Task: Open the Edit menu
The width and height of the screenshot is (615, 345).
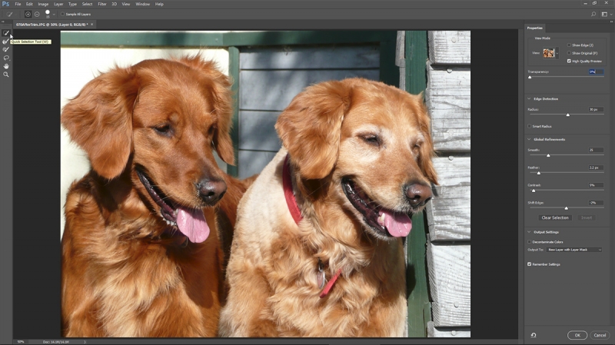Action: (x=29, y=4)
